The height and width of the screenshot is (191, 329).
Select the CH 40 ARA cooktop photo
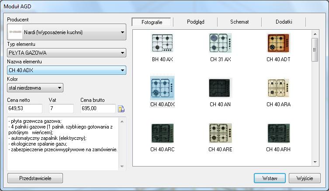coord(278,88)
